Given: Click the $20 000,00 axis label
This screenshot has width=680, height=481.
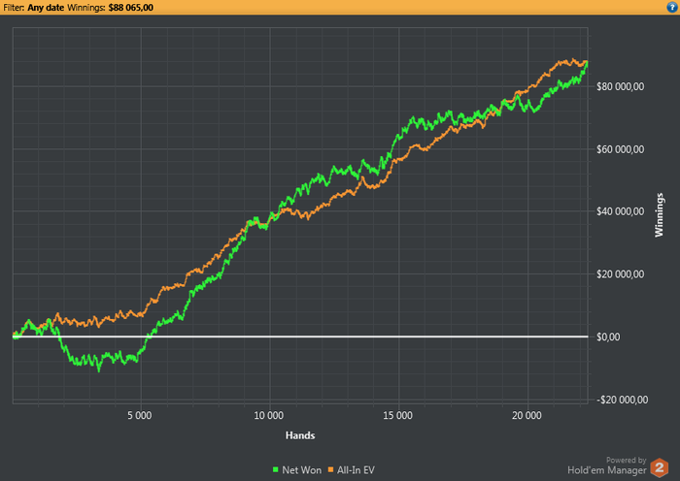Looking at the screenshot, I should pyautogui.click(x=620, y=274).
